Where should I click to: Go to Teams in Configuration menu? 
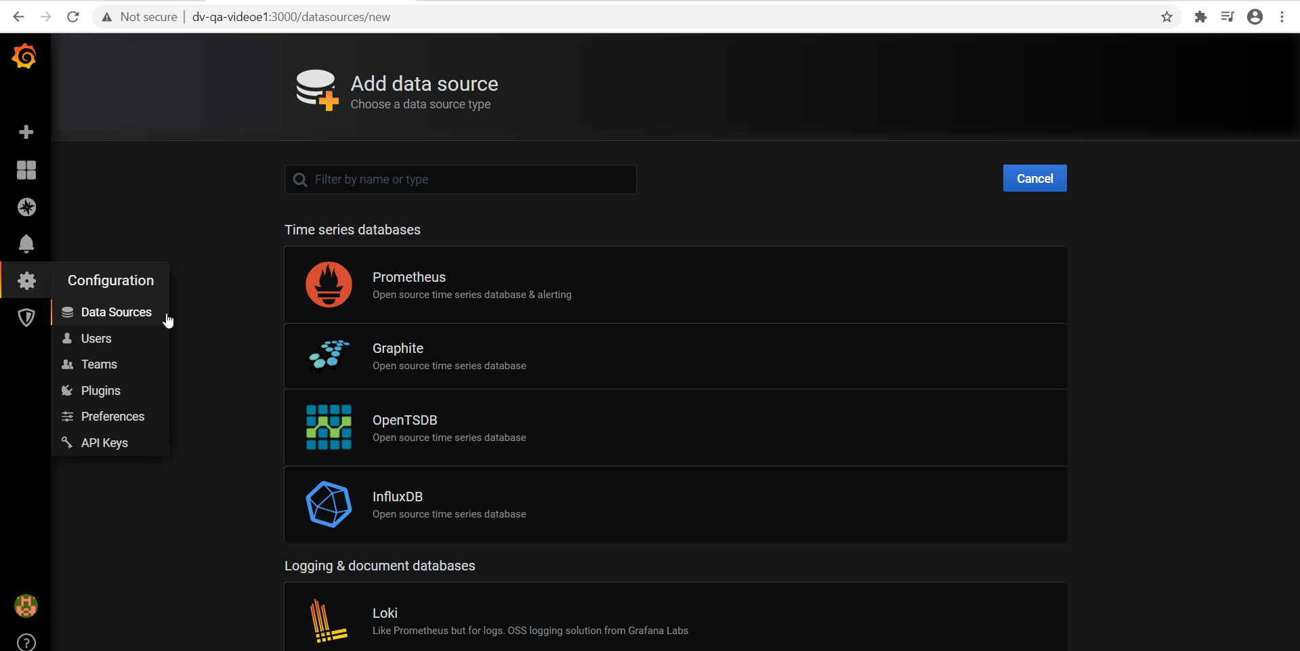[x=99, y=364]
